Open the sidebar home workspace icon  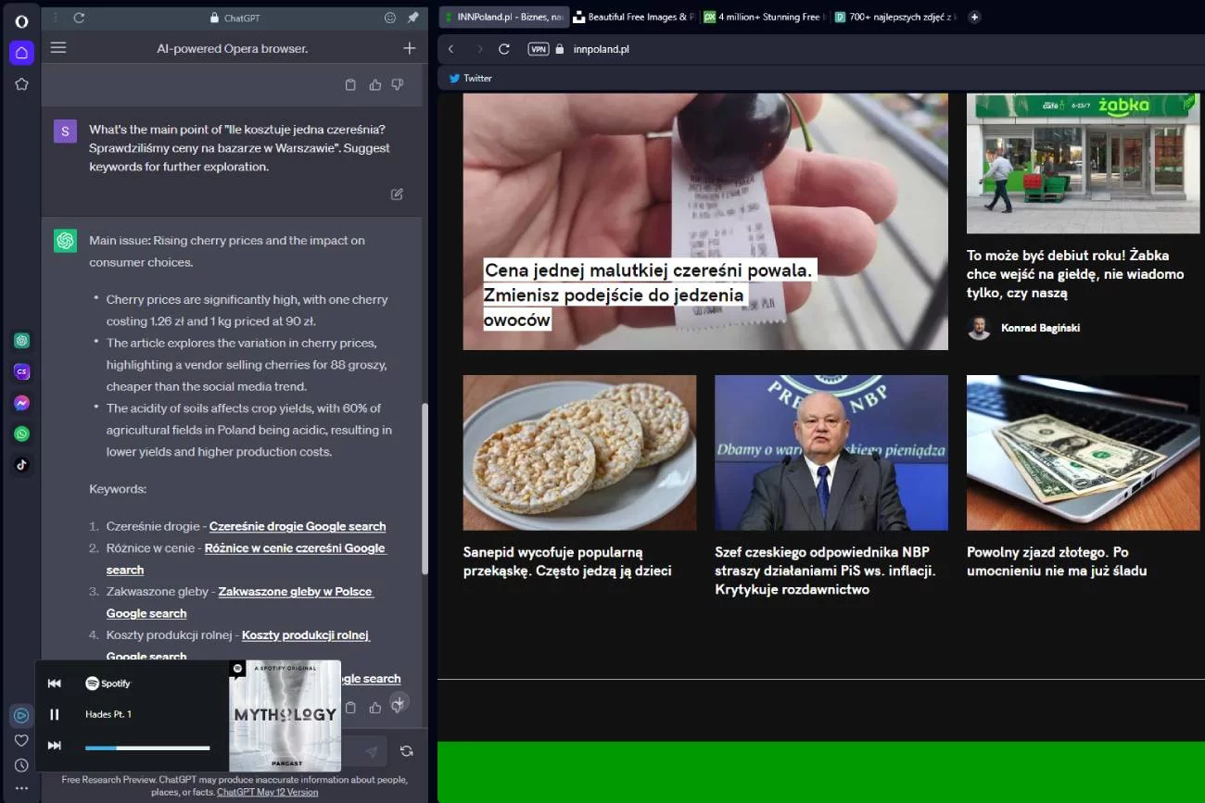pos(21,53)
